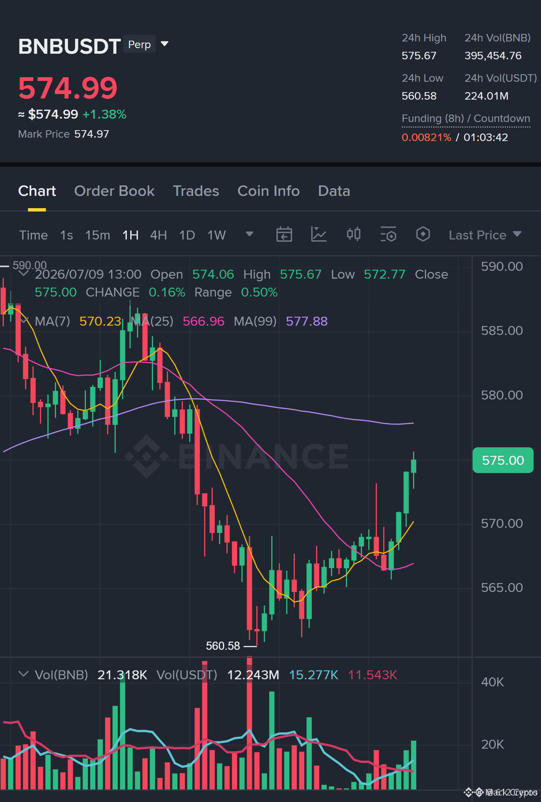This screenshot has width=541, height=802.
Task: Open the more time intervals dropdown
Action: tap(250, 234)
